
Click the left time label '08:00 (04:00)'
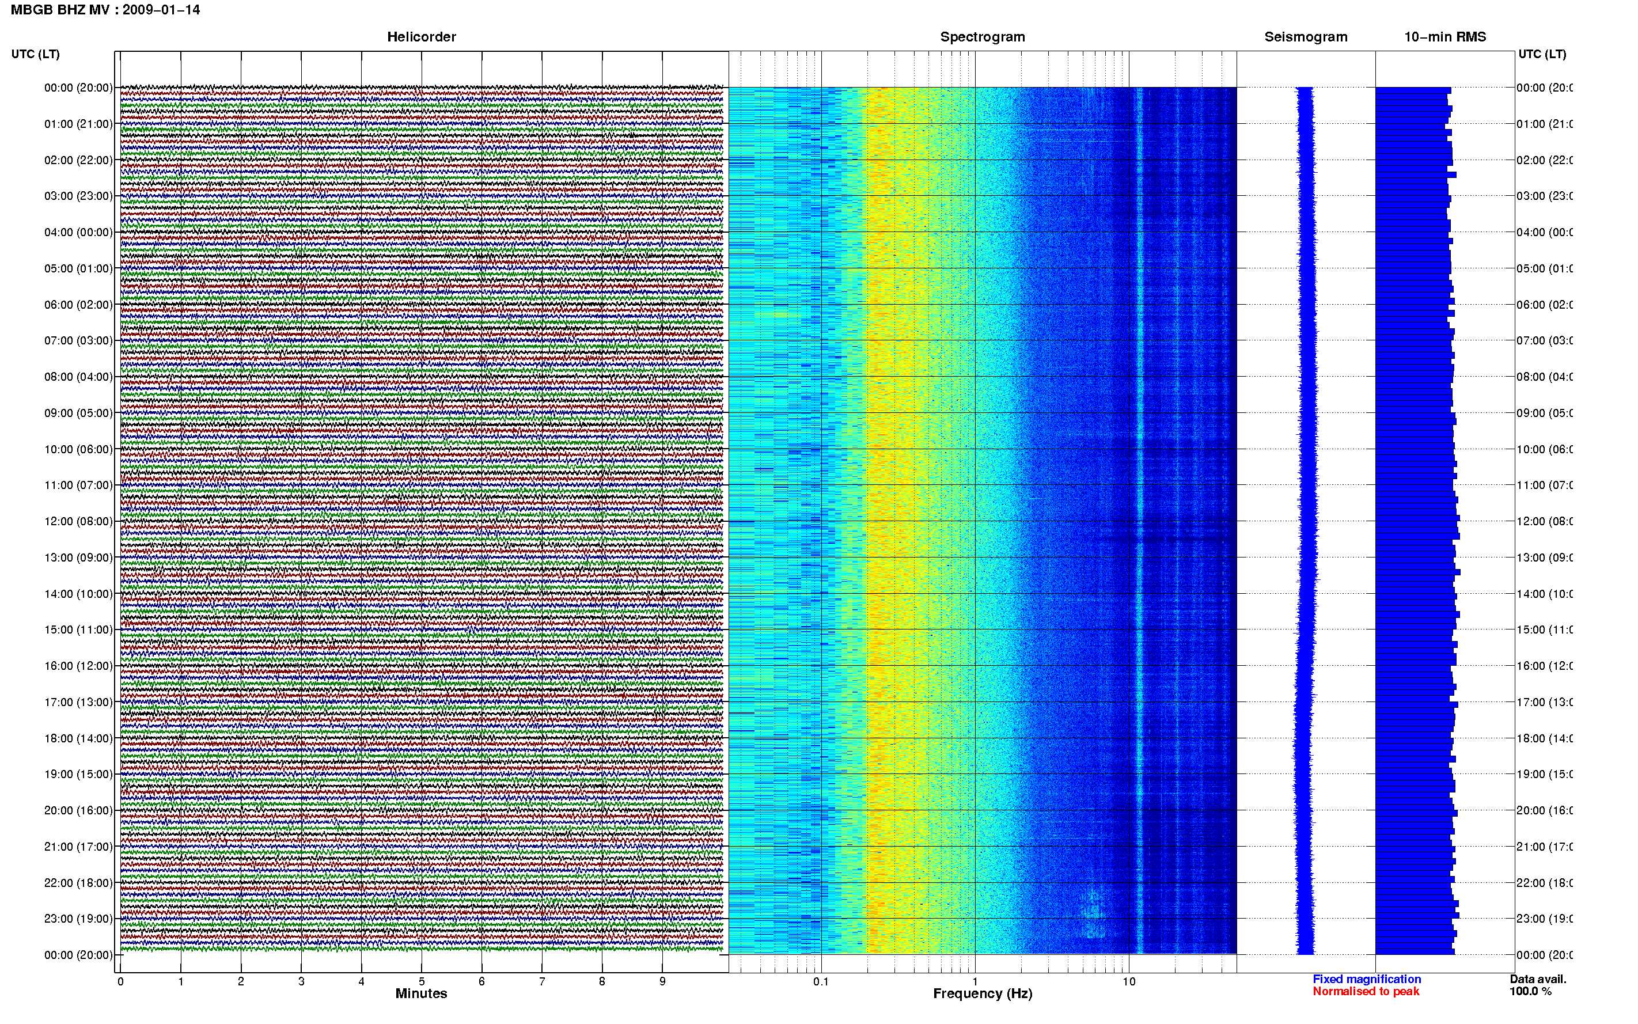pyautogui.click(x=78, y=377)
